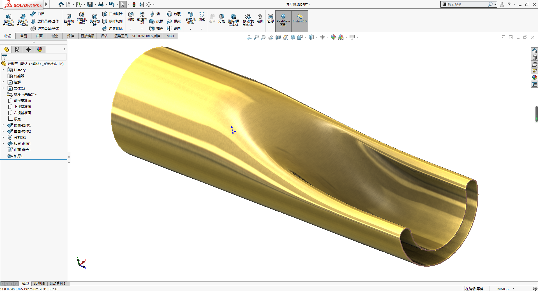This screenshot has width=538, height=291.
Task: Select the 线性阵列 linear pattern tool
Action: 142,18
